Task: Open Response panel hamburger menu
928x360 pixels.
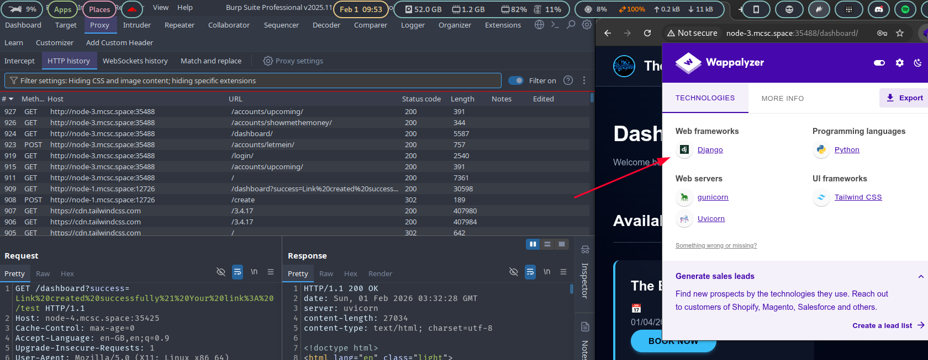Action: (563, 272)
